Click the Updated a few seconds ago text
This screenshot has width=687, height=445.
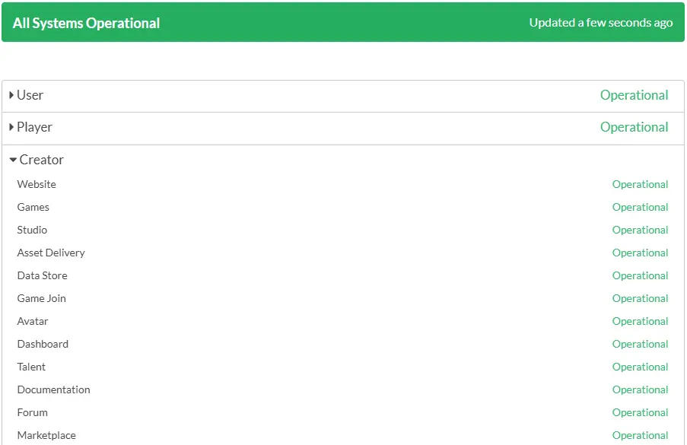(x=601, y=23)
